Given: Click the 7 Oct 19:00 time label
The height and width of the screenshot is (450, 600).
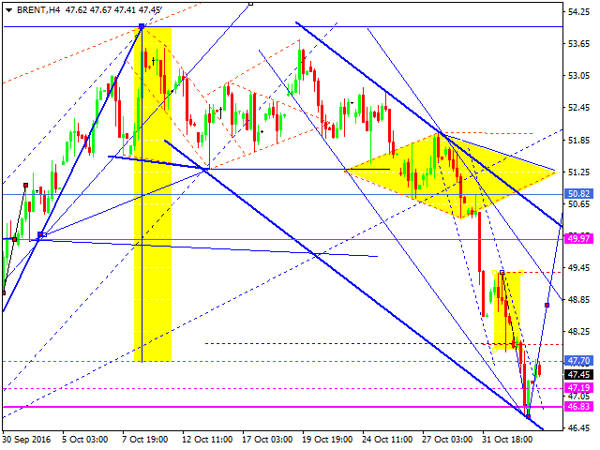Looking at the screenshot, I should [x=145, y=440].
